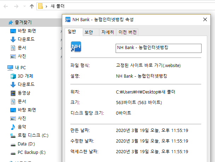Select 새 폴더 in address bar
This screenshot has width=215, height=162.
point(57,6)
